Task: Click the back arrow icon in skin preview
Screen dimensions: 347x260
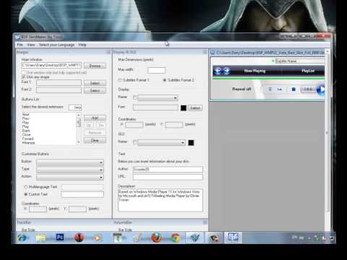Action: (x=218, y=71)
